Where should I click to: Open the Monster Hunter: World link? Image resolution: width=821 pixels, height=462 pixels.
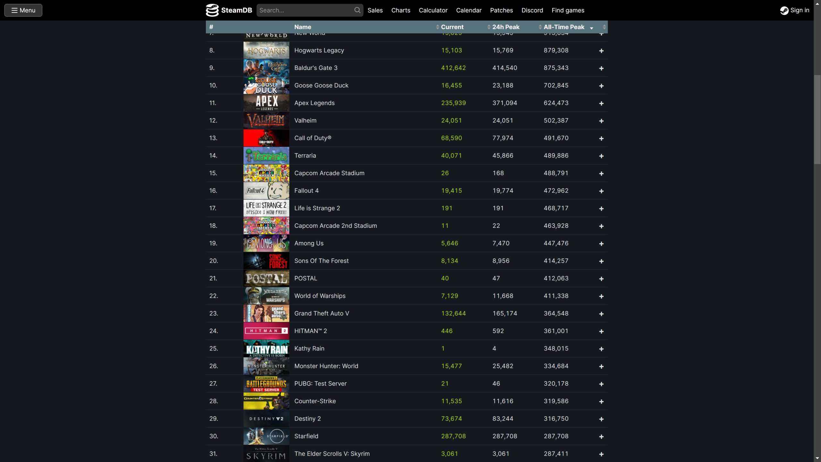[x=326, y=366]
